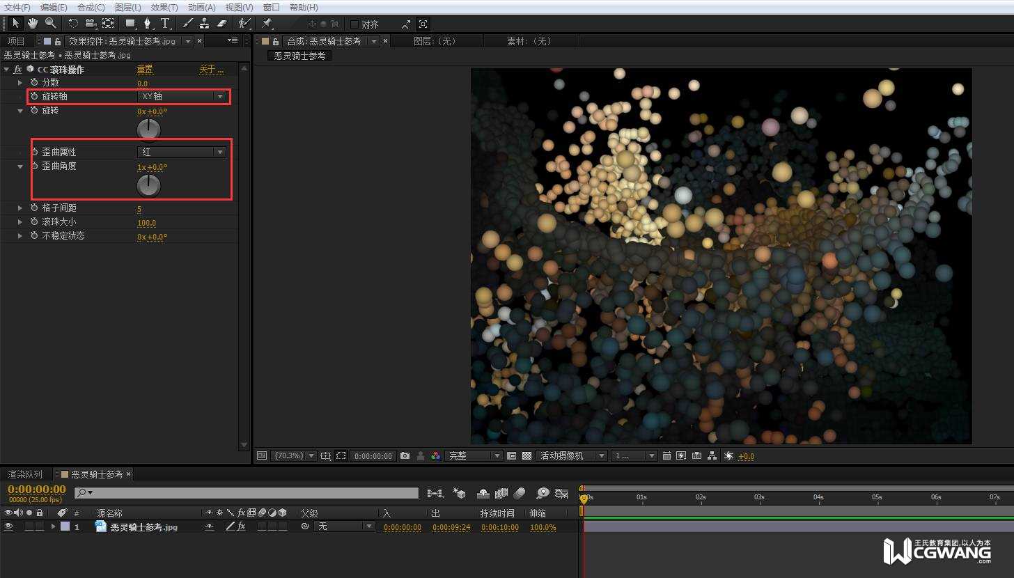Select the Zoom magnifier tool
The height and width of the screenshot is (578, 1014).
click(x=50, y=23)
